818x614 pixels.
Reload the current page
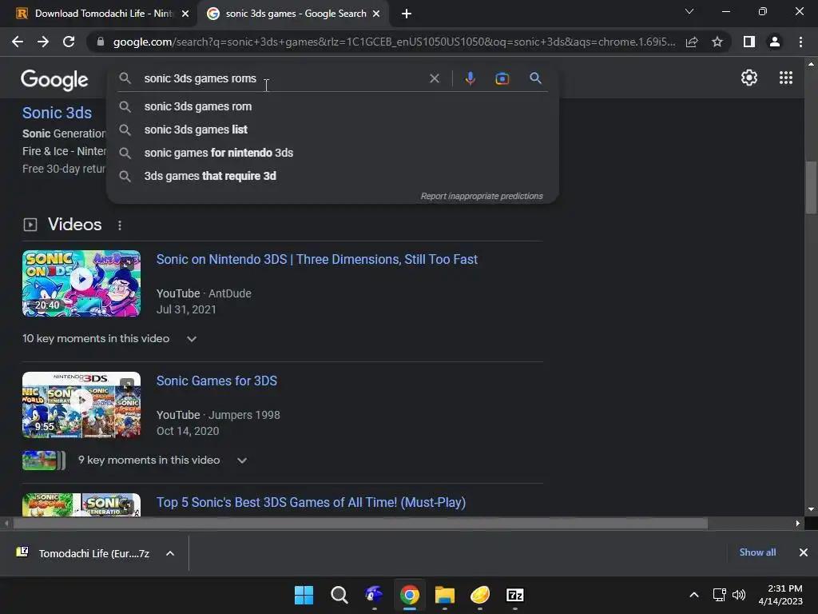tap(69, 42)
